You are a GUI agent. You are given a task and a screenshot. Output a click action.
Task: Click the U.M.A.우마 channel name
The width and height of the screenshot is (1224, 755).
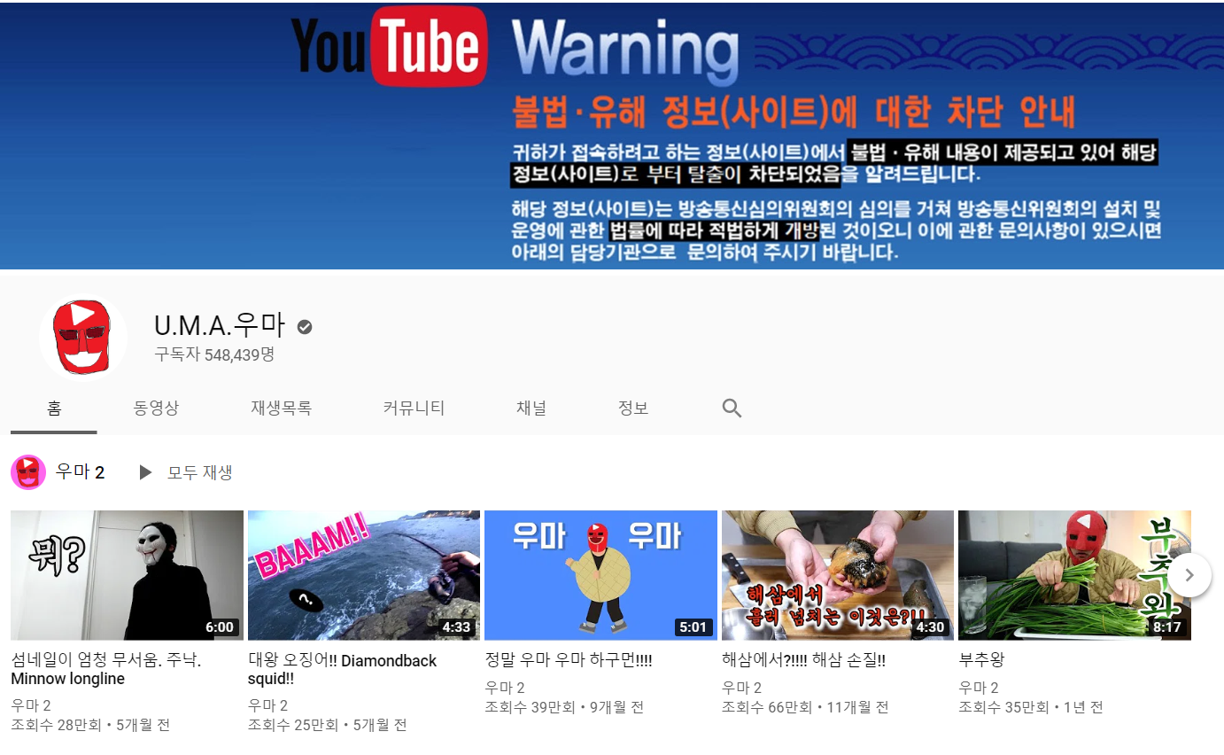[x=220, y=325]
